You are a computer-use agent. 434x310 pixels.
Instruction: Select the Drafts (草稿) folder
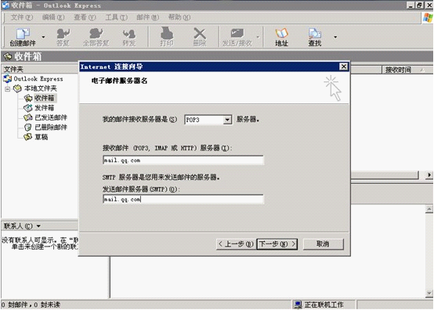[x=42, y=137]
